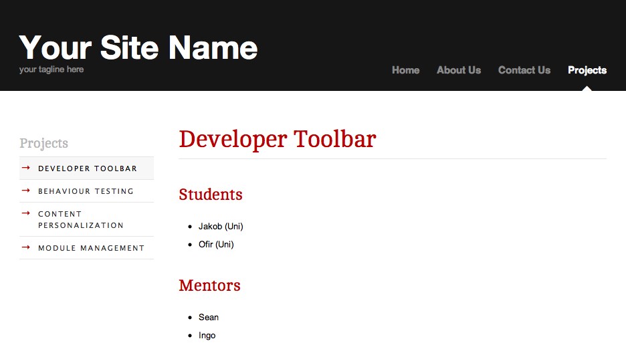
Task: Open the Contact Us navigation item
Action: [524, 70]
